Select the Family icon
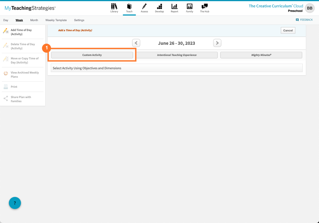The image size is (319, 223). (x=189, y=8)
